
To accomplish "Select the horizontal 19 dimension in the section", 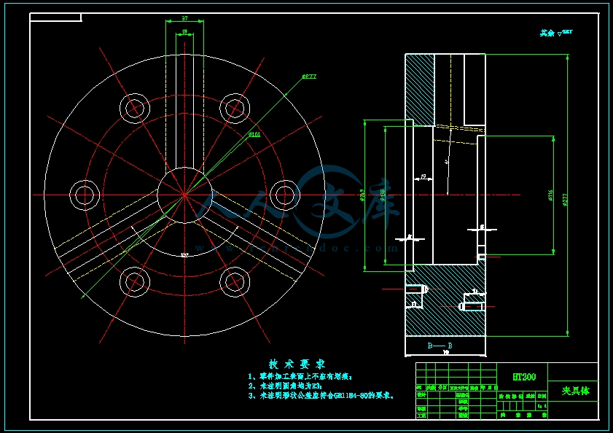I will [423, 176].
